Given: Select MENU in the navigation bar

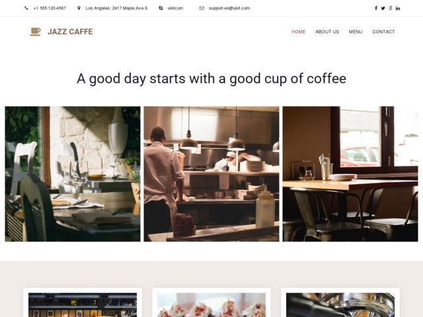Looking at the screenshot, I should (x=356, y=32).
